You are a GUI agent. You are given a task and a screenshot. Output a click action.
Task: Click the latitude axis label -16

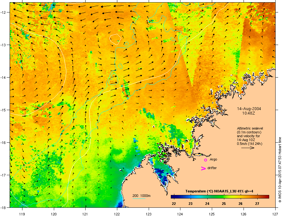pos(4,143)
